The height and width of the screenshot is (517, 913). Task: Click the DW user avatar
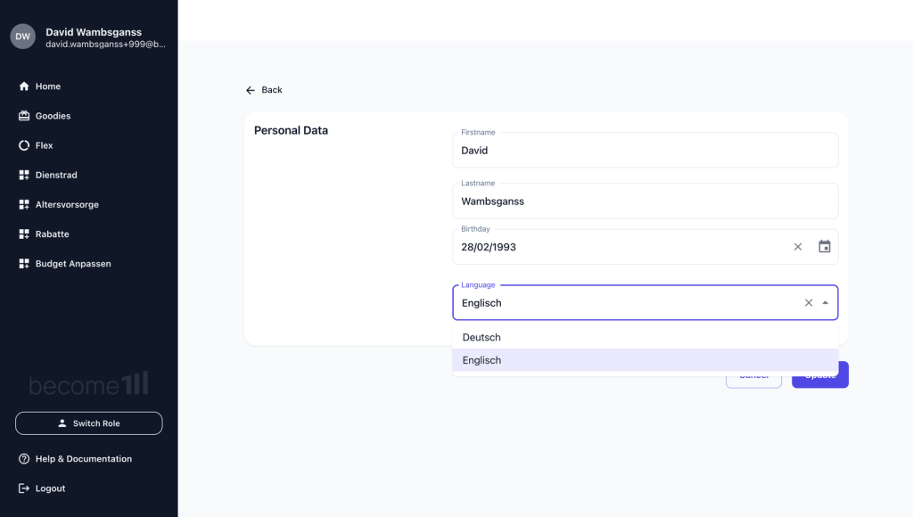tap(22, 37)
